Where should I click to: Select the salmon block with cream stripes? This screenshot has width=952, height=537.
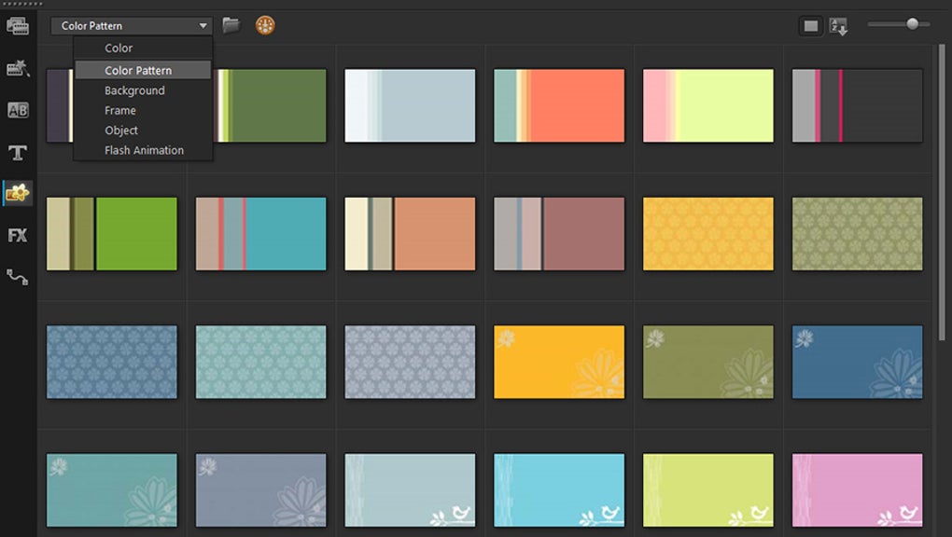tap(410, 234)
